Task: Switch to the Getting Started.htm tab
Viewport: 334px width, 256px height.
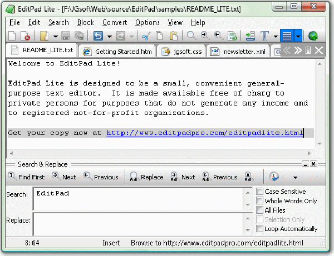Action: pyautogui.click(x=117, y=52)
